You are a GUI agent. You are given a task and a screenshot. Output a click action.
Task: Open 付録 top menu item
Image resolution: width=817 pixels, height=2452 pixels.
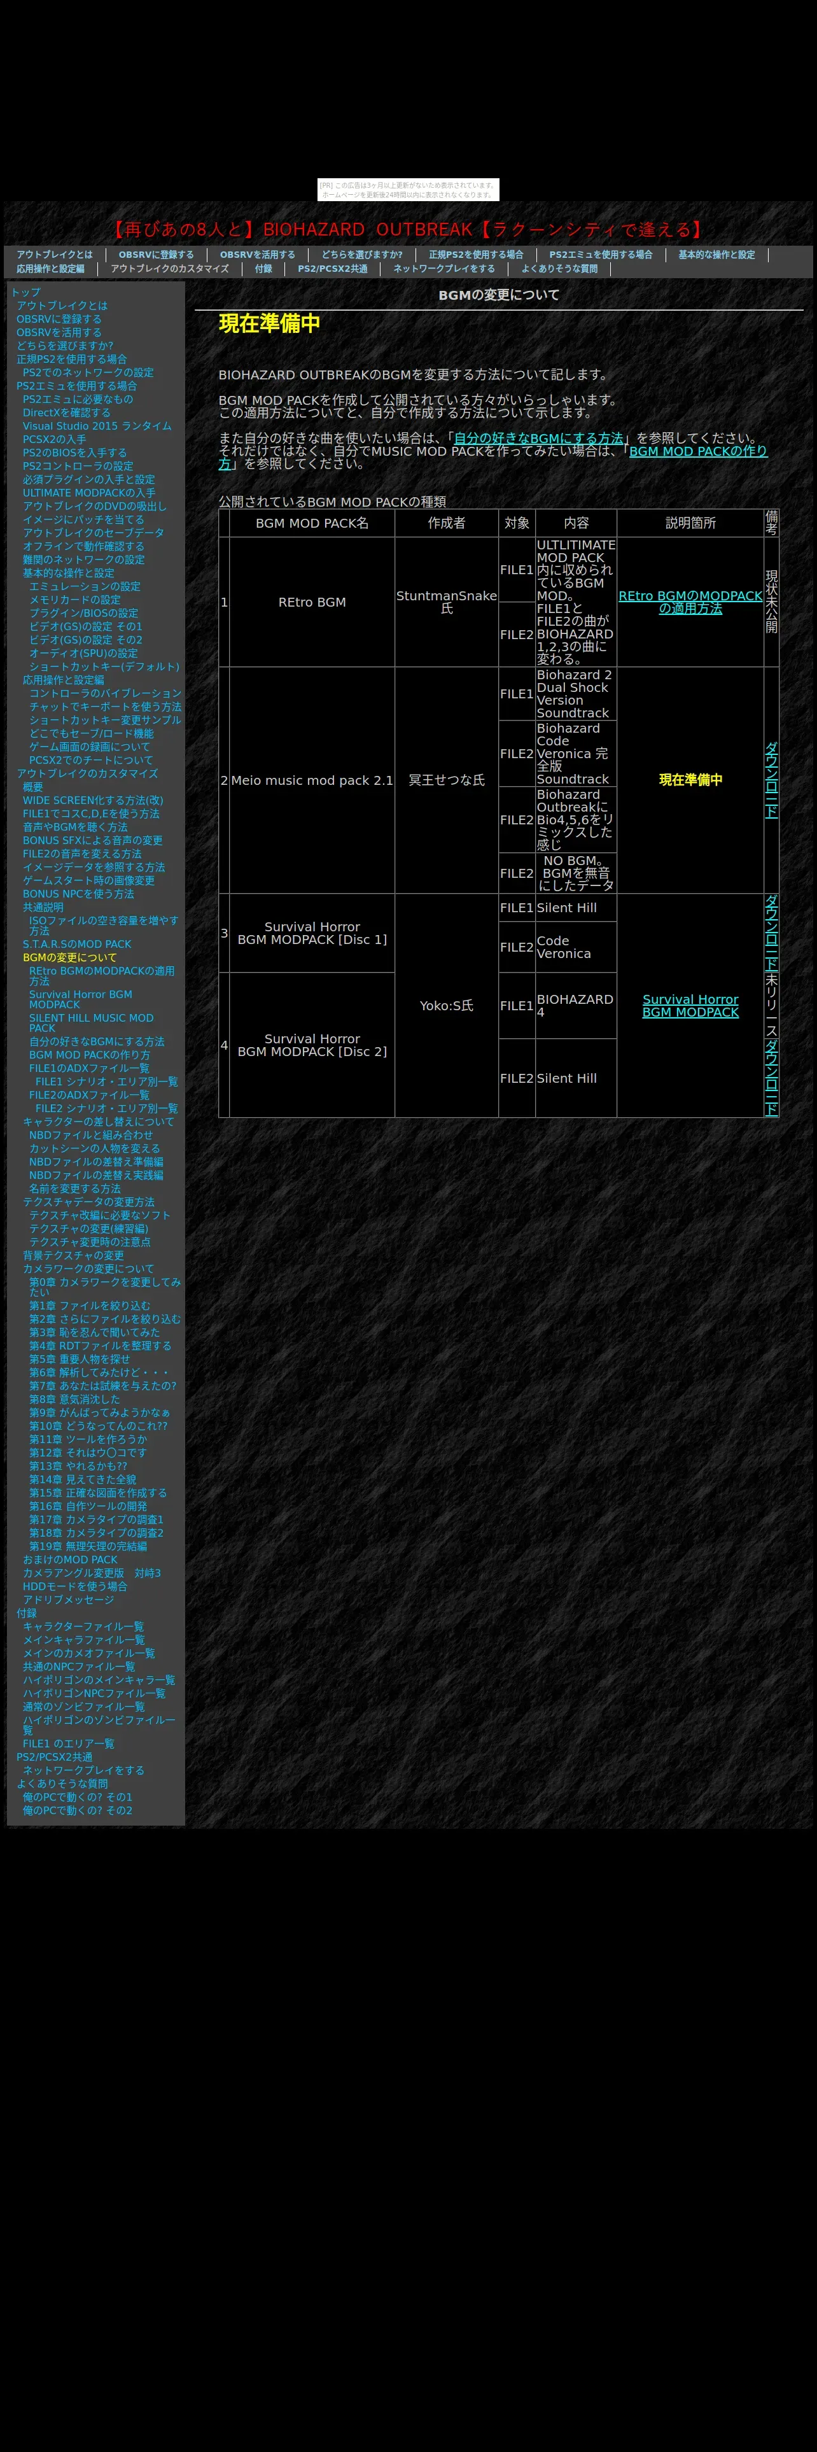[x=263, y=269]
